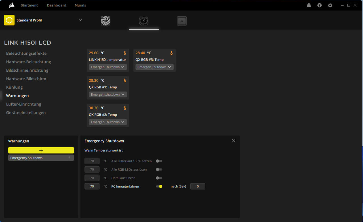
Task: Close the Emergency Shutdown panel
Action: coord(233,141)
